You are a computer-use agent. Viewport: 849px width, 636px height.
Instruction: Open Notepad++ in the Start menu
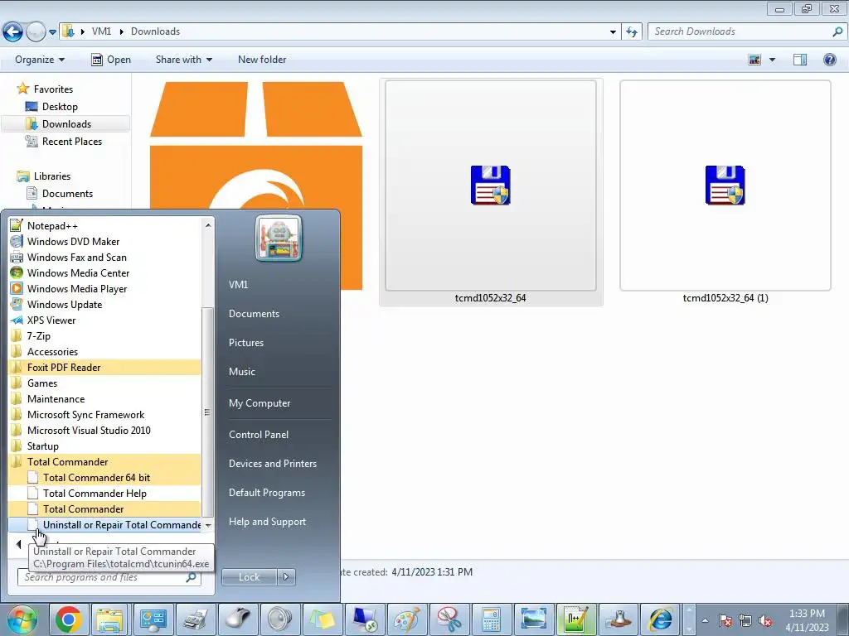[x=104, y=225]
